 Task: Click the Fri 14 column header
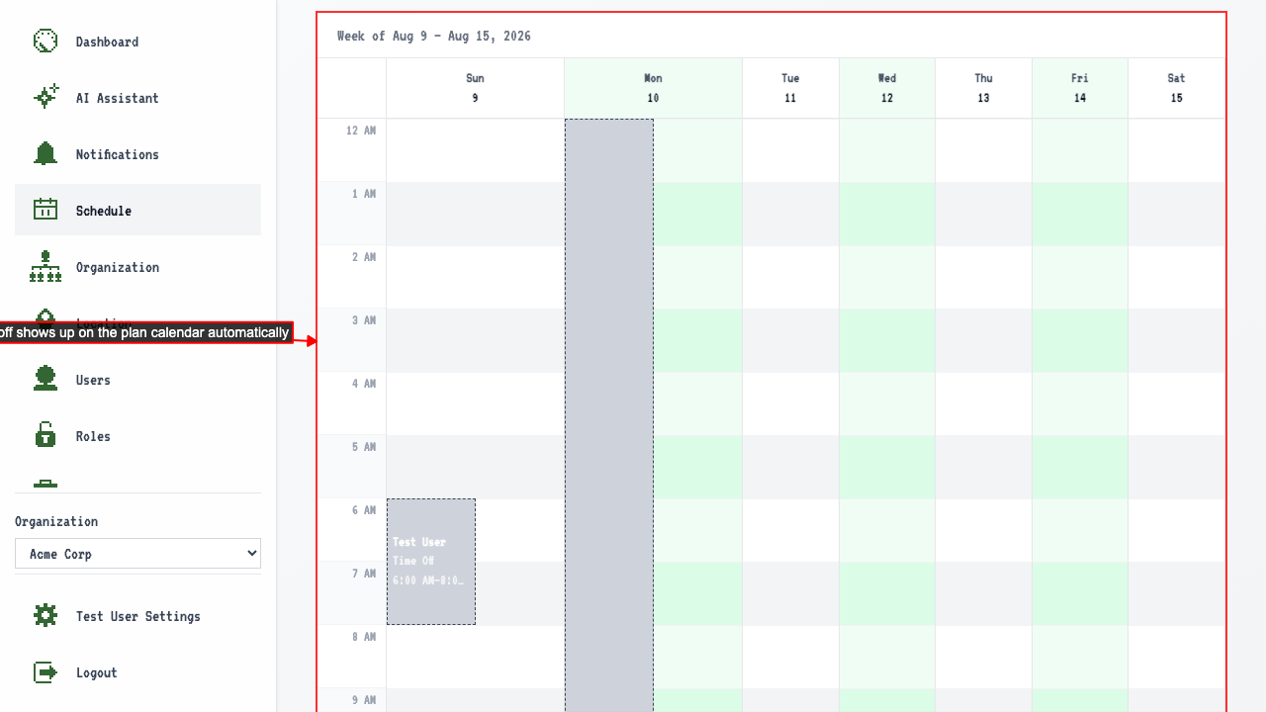1080,88
